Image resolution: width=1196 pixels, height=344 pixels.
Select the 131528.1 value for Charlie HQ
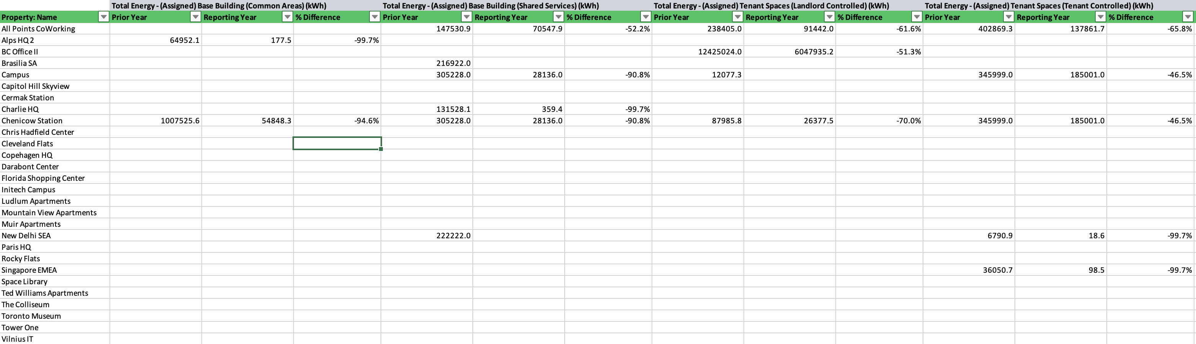[x=427, y=109]
